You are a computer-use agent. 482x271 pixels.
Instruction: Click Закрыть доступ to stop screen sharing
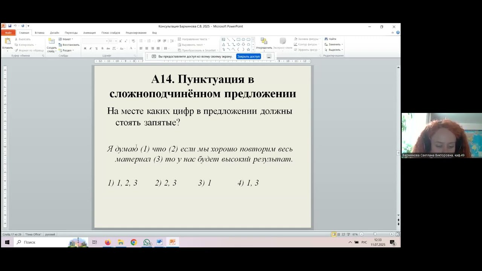point(249,56)
